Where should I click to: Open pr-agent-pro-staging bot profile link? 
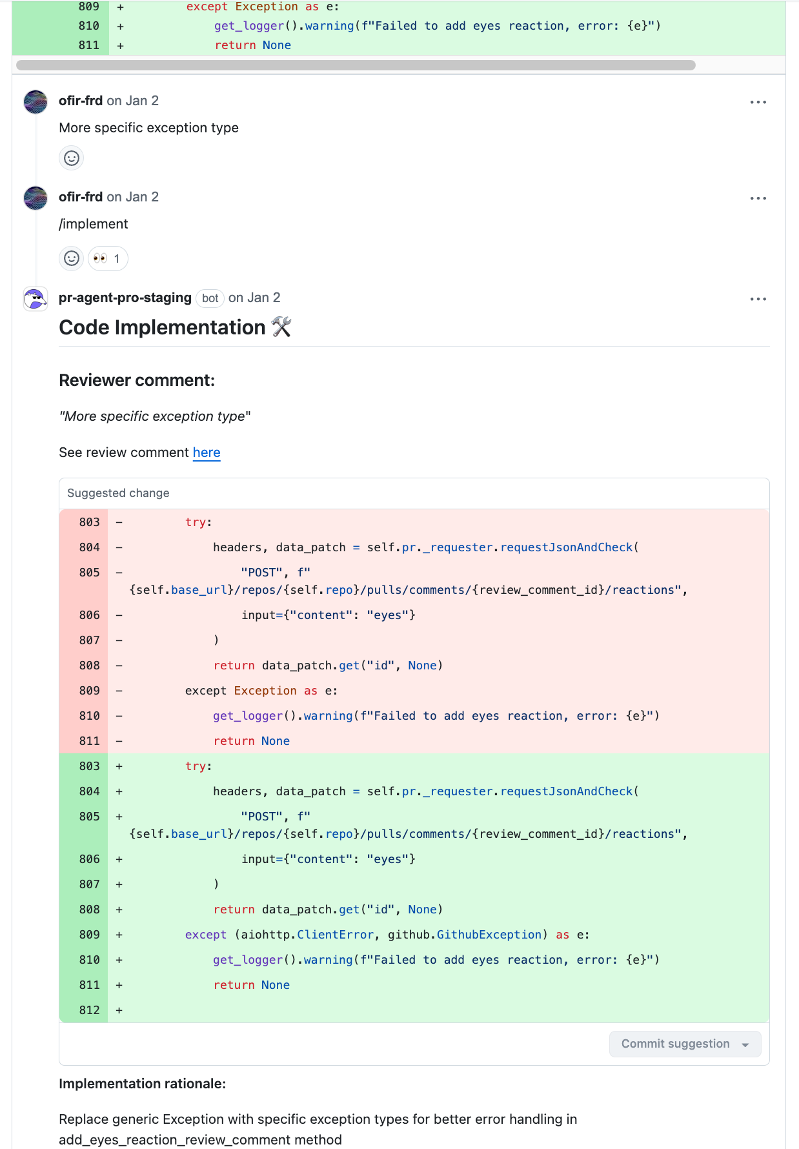pos(125,298)
